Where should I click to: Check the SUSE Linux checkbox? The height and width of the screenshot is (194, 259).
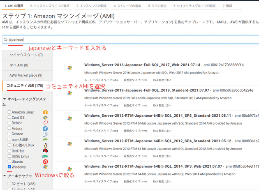click(9, 156)
